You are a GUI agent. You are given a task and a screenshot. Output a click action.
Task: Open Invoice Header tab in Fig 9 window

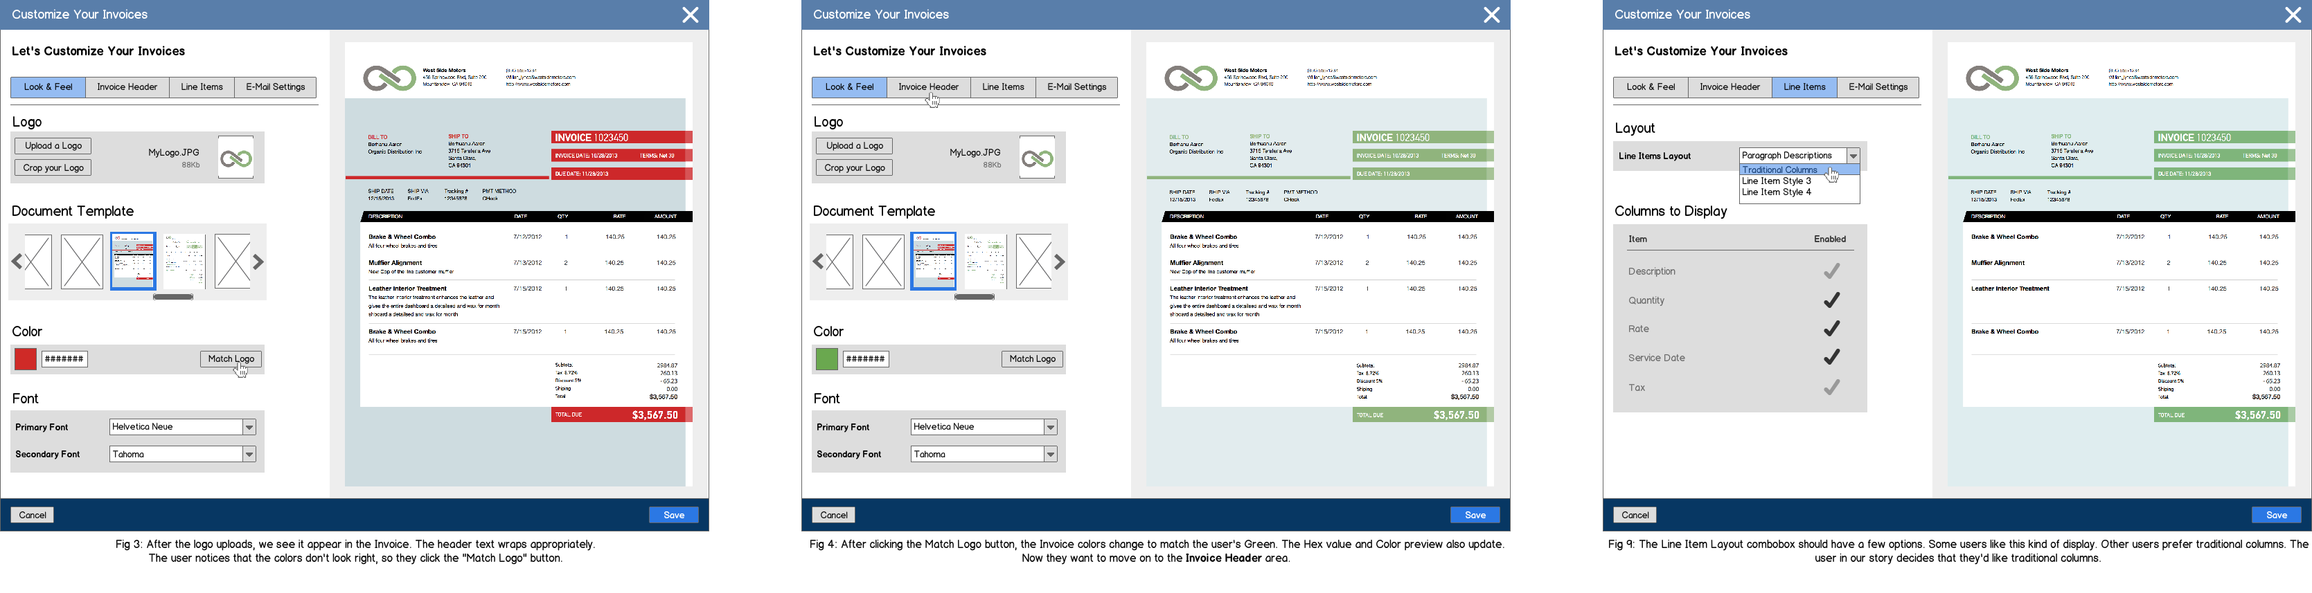click(x=1730, y=87)
